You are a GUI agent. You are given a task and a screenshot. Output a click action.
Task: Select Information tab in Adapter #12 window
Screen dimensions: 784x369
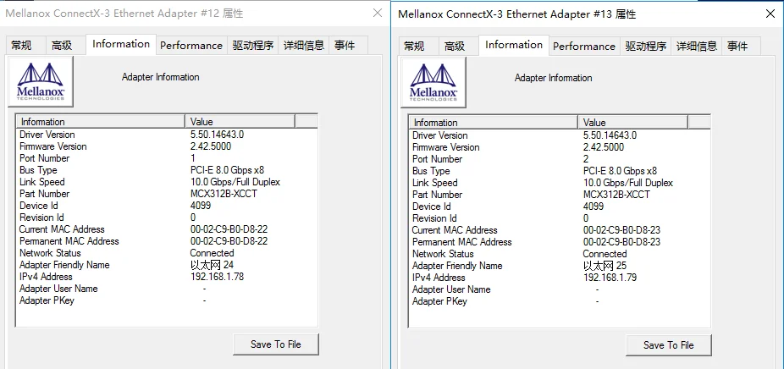[121, 44]
